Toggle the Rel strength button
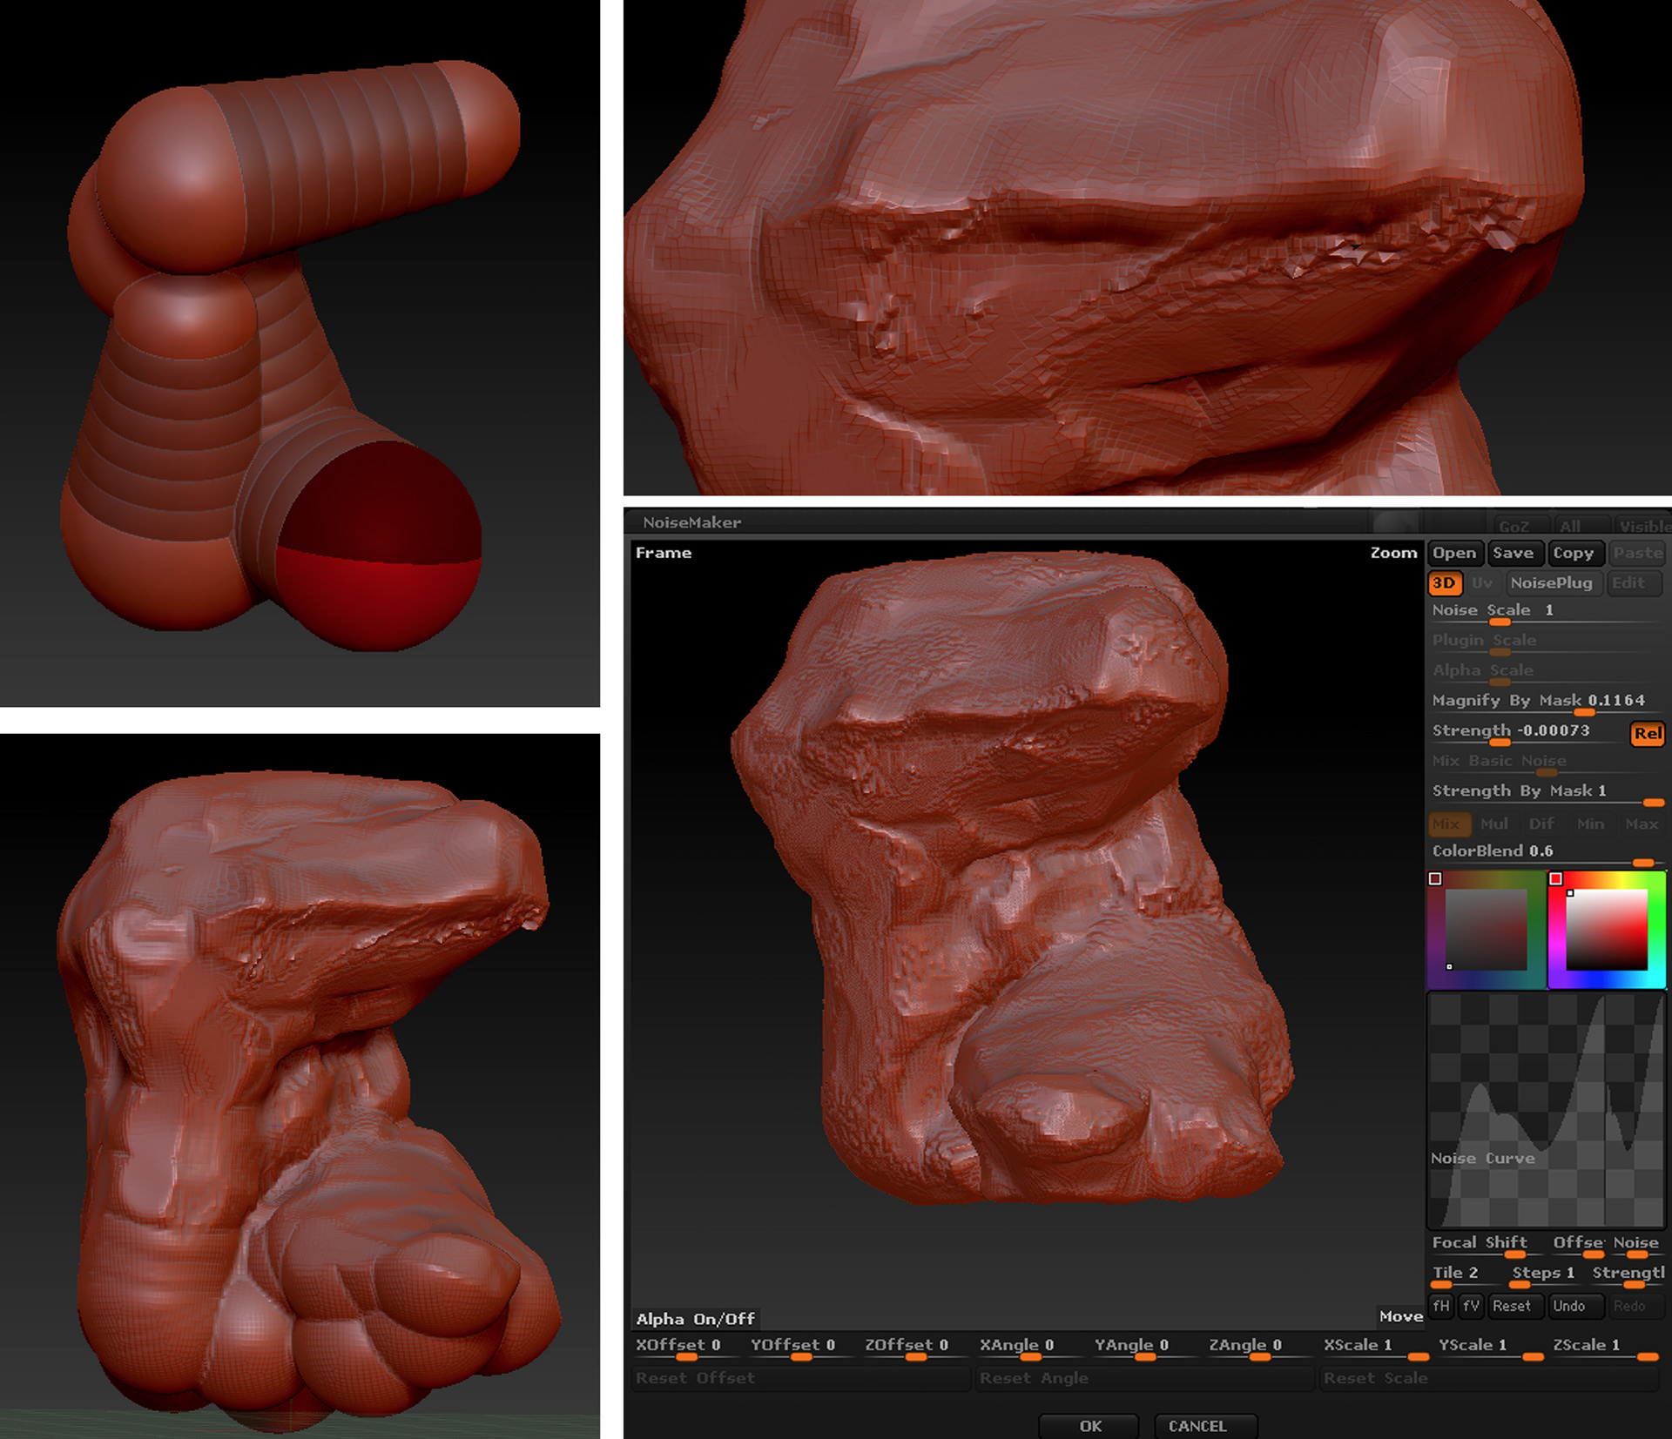The image size is (1672, 1439). [x=1647, y=733]
